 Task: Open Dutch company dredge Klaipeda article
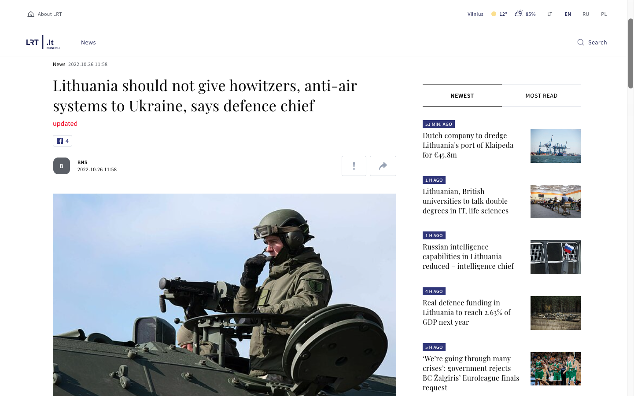pos(468,145)
